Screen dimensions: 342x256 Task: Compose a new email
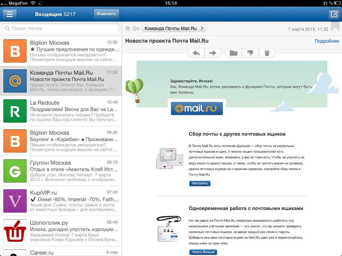[334, 14]
